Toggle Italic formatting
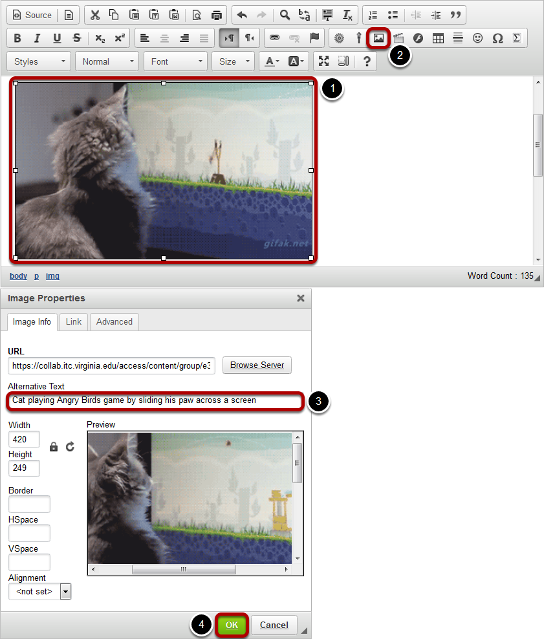The image size is (544, 639). click(x=37, y=38)
